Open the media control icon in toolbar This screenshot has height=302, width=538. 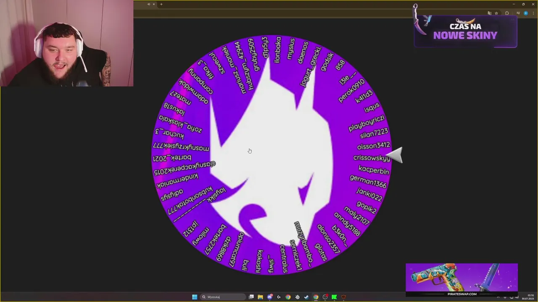518,13
